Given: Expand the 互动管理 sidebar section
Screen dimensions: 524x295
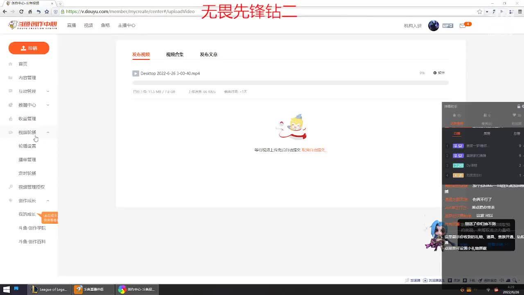Looking at the screenshot, I should click(x=48, y=91).
